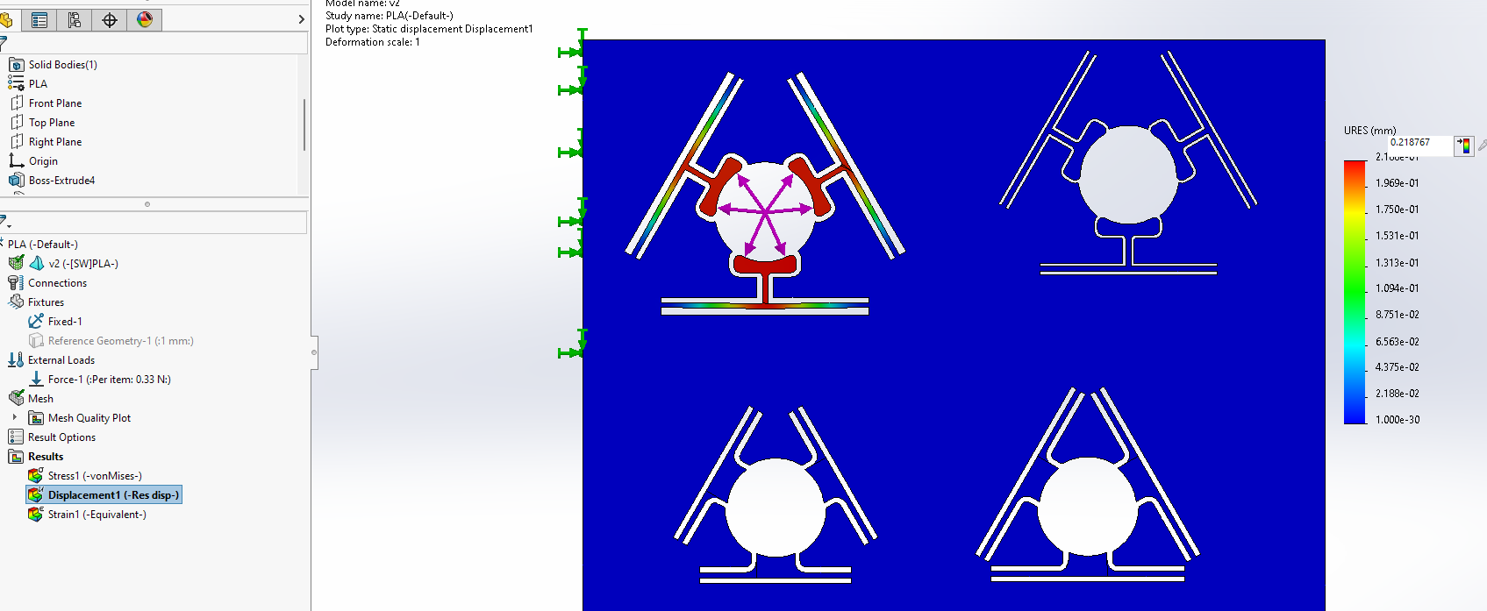Click the feature tree vertical scrollbar
The height and width of the screenshot is (611, 1487).
coord(304,124)
